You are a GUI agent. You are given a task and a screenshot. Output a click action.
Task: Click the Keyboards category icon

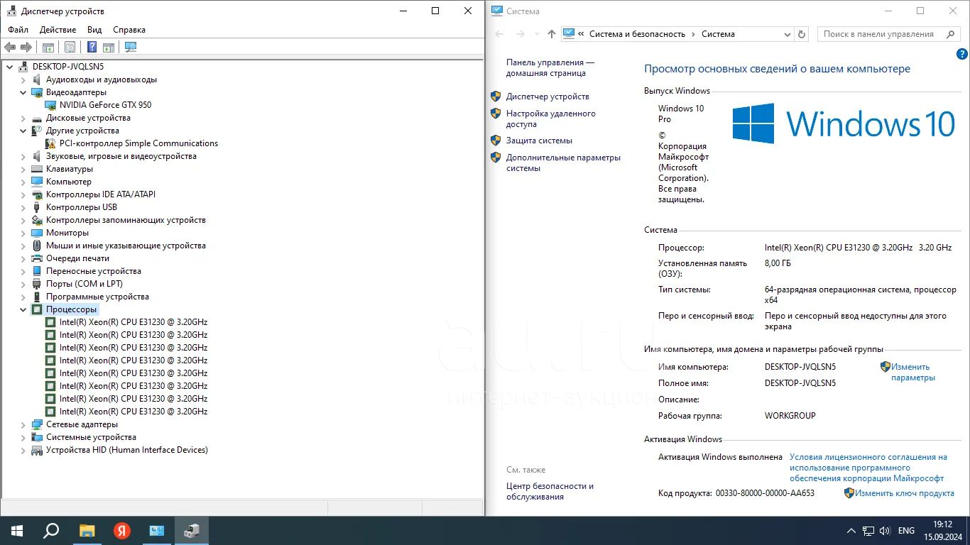coord(38,169)
